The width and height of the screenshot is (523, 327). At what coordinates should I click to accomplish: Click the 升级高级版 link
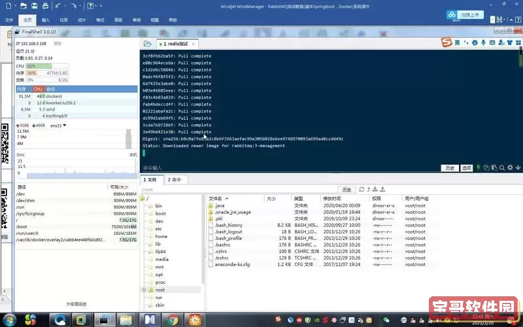click(x=76, y=304)
